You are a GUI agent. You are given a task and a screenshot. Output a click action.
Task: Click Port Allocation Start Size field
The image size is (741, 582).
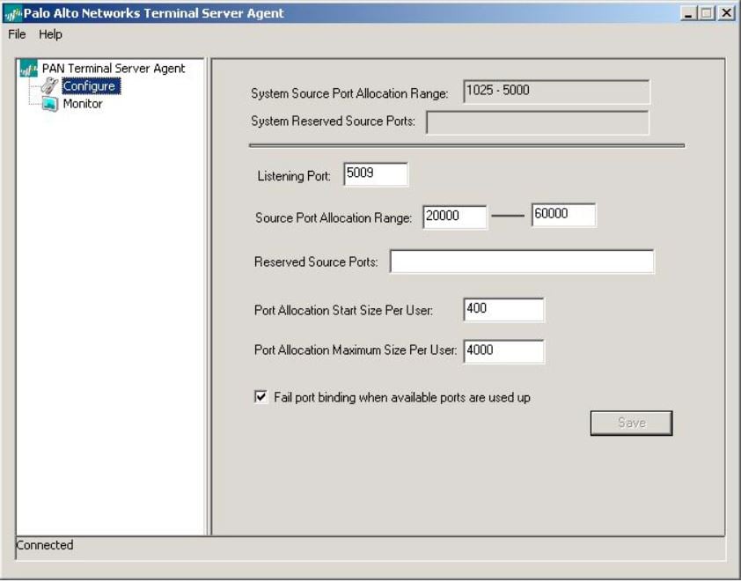coord(503,310)
